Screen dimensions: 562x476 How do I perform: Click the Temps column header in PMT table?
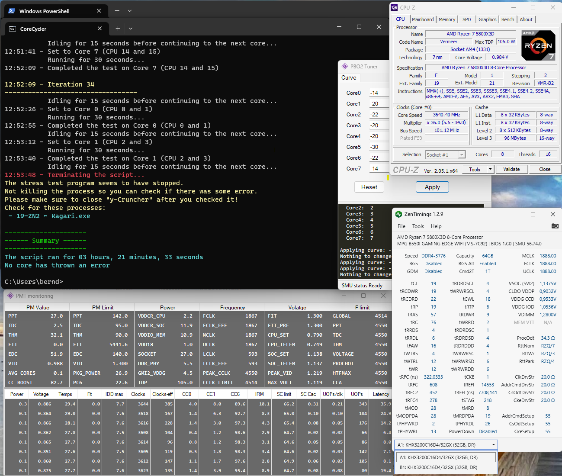65,394
